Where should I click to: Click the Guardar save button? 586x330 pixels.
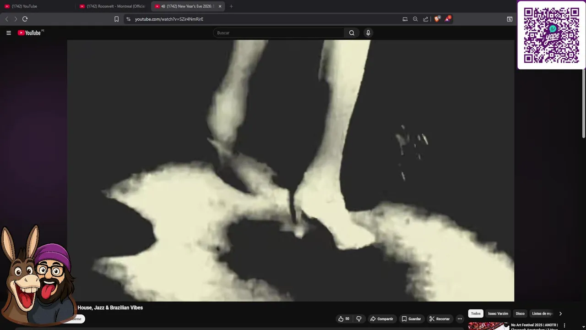coord(411,319)
